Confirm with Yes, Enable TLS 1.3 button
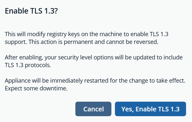Image resolution: width=192 pixels, height=122 pixels. point(150,109)
